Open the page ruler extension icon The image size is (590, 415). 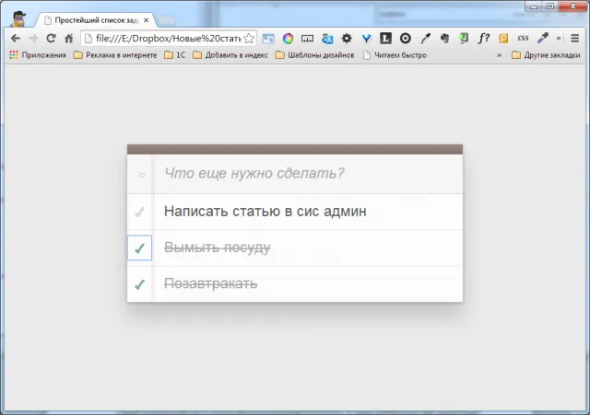pyautogui.click(x=307, y=39)
